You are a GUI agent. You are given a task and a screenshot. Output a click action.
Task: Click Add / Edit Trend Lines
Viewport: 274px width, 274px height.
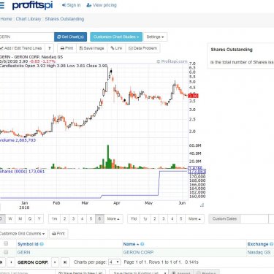(x=22, y=48)
